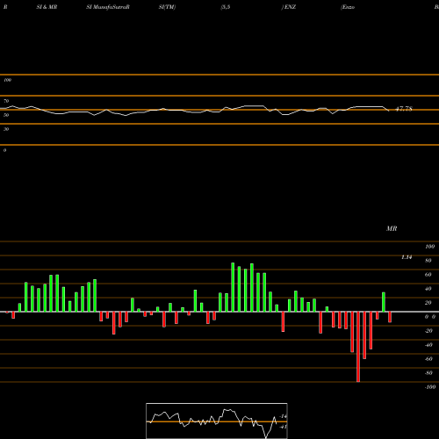Click the 'SI & MR' header label
This screenshot has width=439, height=439.
[47, 7]
